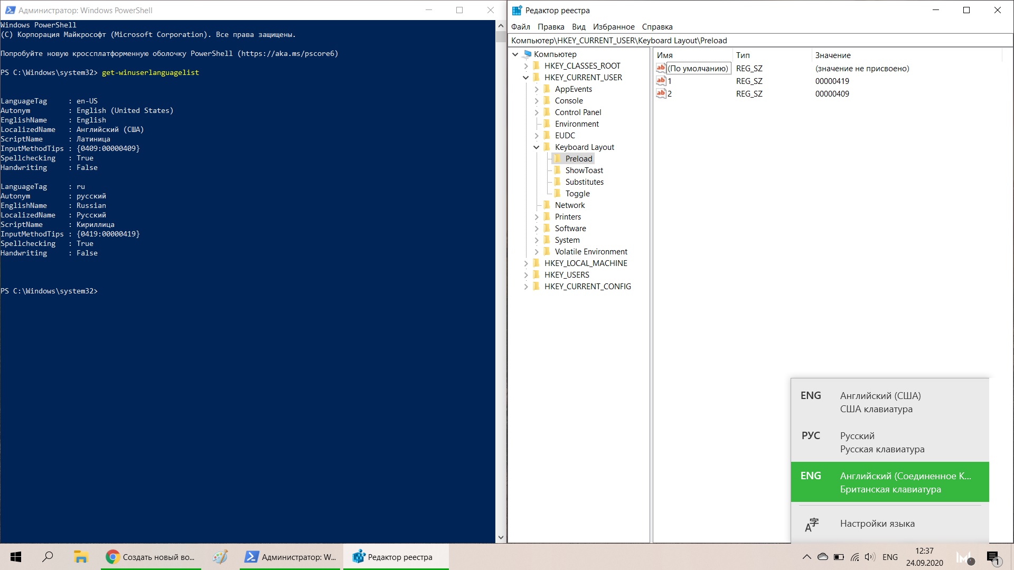The image size is (1014, 570).
Task: Click the PowerShell scrollbar down arrow
Action: [x=500, y=538]
